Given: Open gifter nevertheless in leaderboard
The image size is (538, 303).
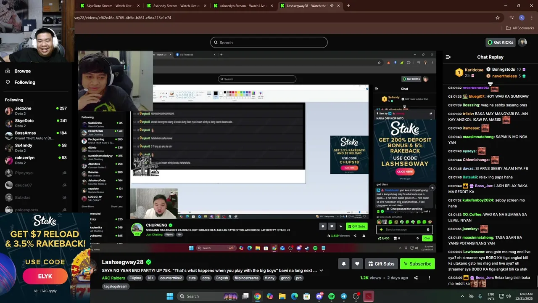Looking at the screenshot, I should point(504,76).
